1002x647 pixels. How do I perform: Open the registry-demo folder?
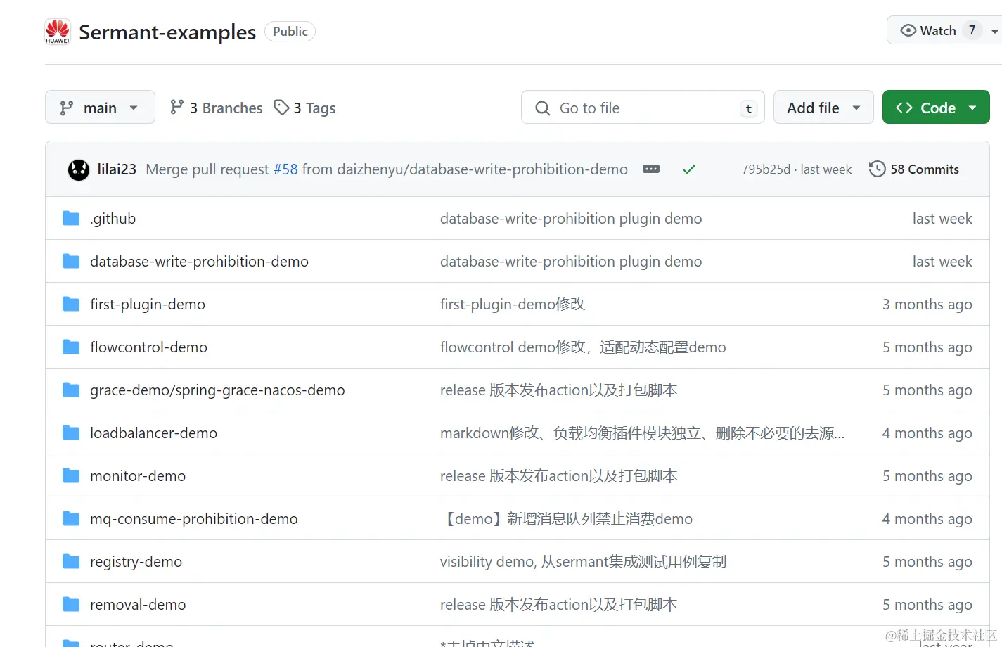(136, 562)
